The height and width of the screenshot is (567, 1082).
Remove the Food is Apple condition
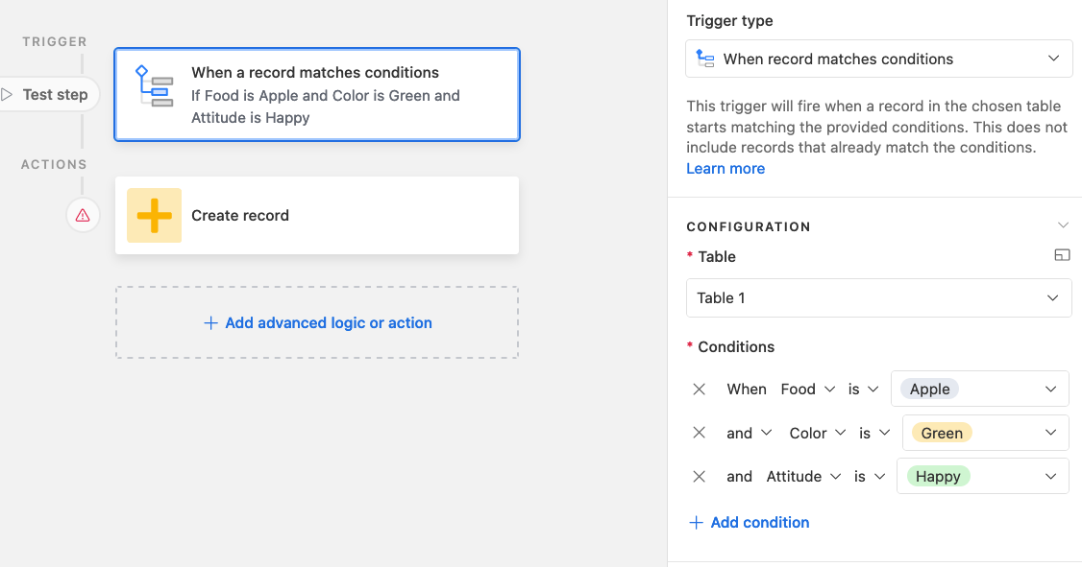point(699,390)
